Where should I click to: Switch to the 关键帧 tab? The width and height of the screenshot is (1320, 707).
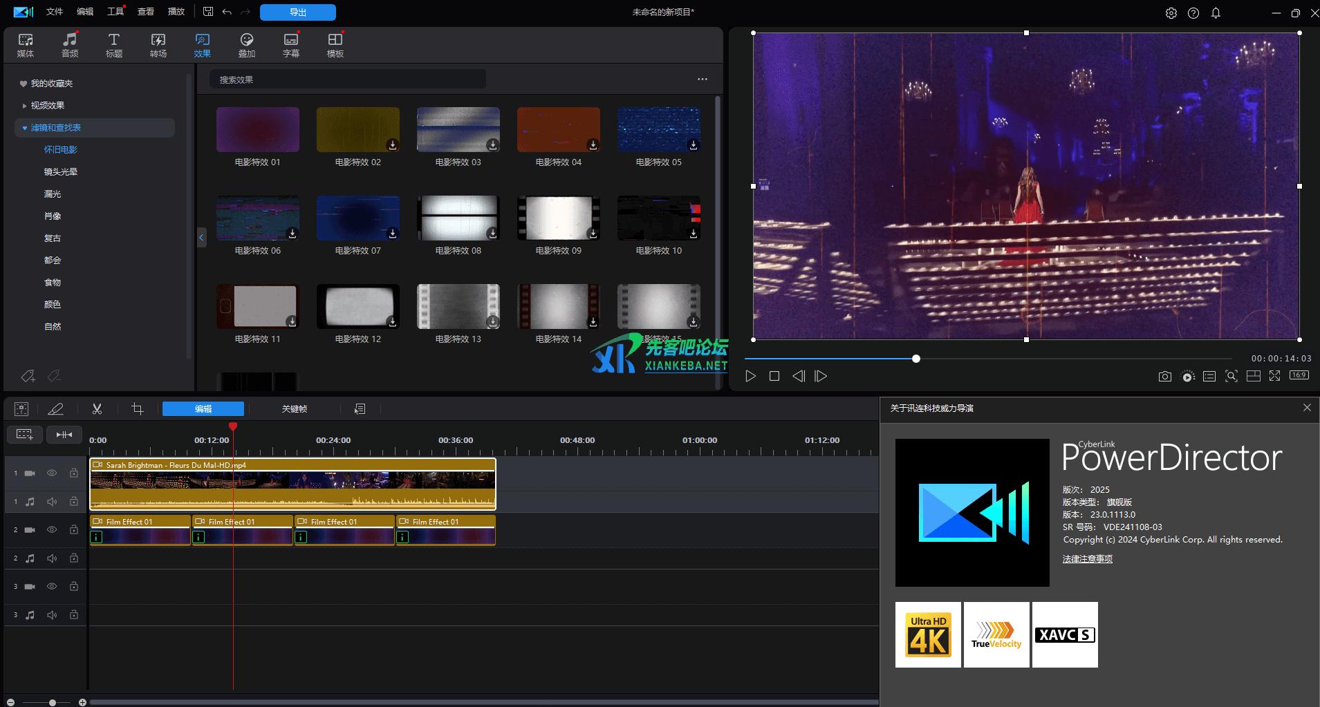click(x=294, y=409)
